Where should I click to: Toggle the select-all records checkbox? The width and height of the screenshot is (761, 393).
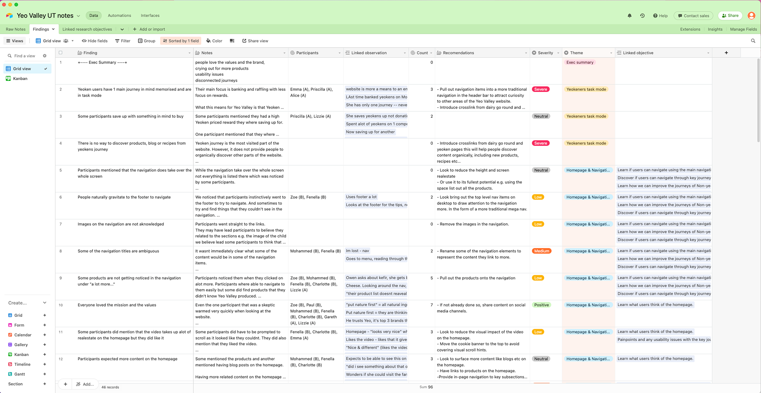coord(61,53)
